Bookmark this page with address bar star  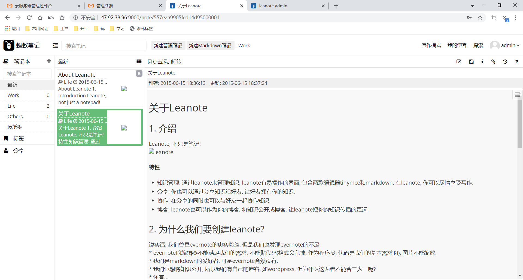pyautogui.click(x=480, y=18)
